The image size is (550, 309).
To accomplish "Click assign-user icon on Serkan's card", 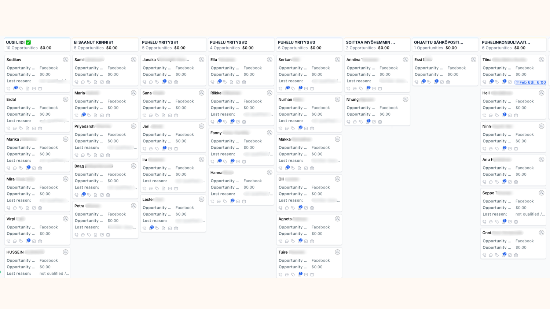I will 337,60.
